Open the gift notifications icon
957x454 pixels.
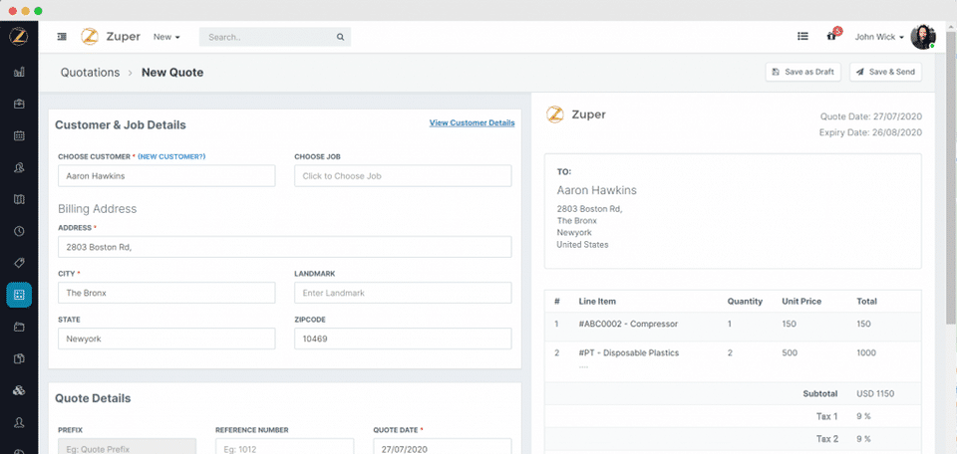pyautogui.click(x=831, y=36)
